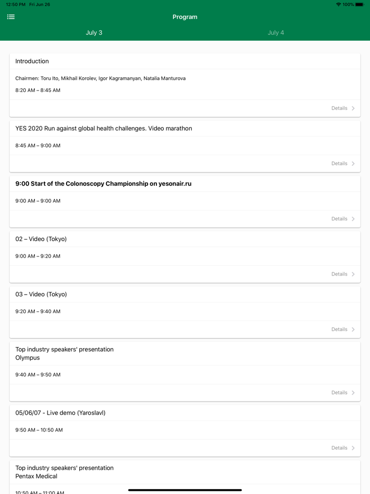The image size is (370, 494).
Task: Tap the chevron on the 02 – Video card
Action: pos(353,274)
